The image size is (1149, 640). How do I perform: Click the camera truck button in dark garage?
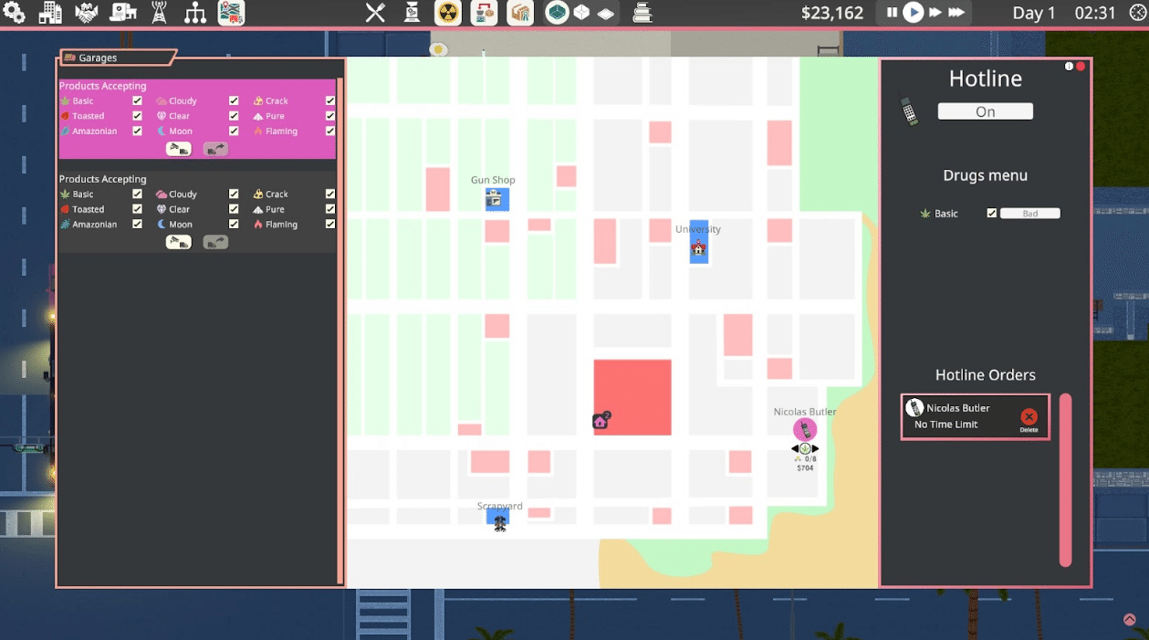(179, 242)
